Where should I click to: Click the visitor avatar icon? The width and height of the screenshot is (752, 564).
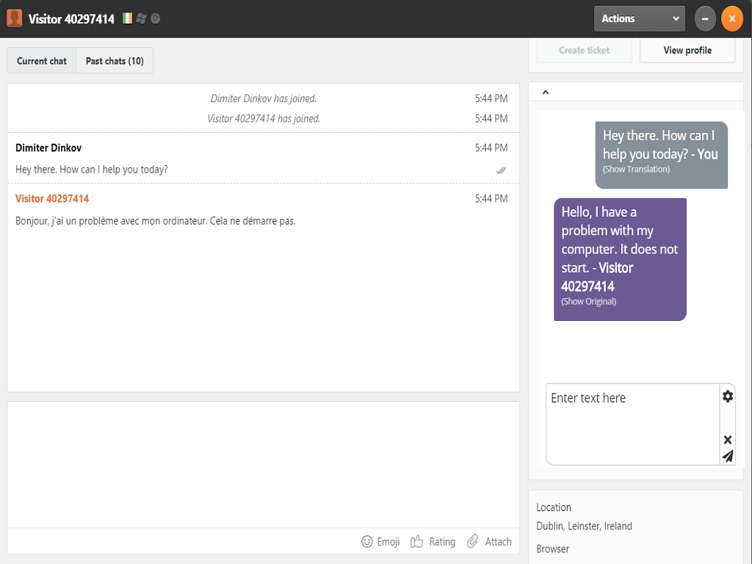14,18
